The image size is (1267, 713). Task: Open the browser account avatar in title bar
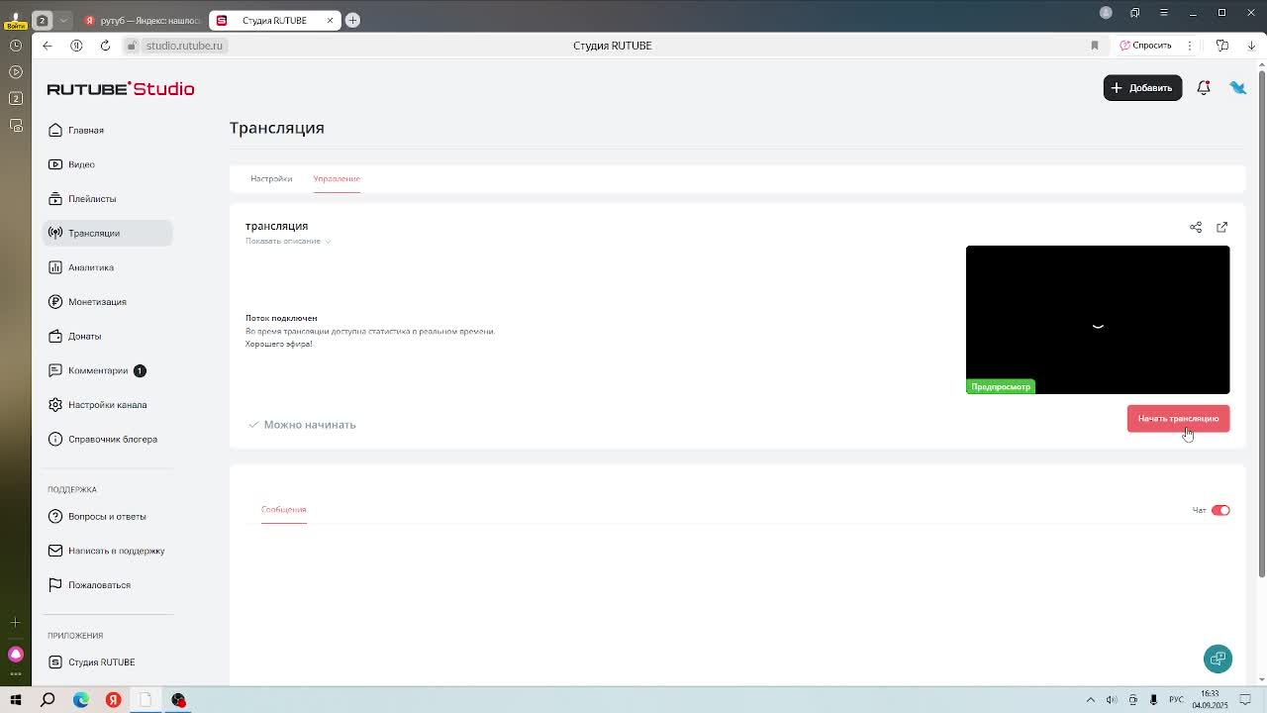[x=1106, y=13]
